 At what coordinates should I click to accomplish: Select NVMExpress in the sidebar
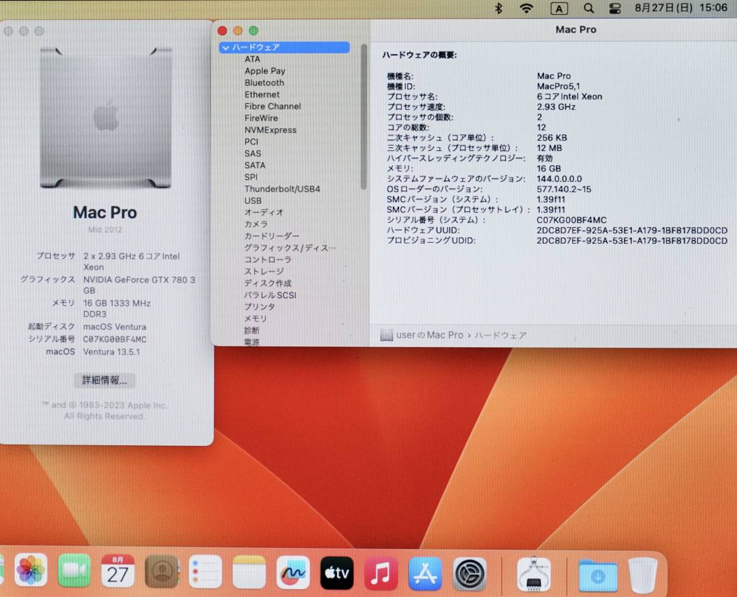coord(270,130)
